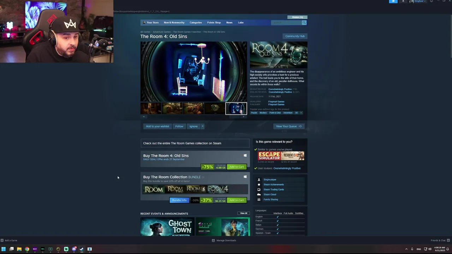
Task: Open The Room Games Franchise breadcrumb
Action: click(187, 32)
